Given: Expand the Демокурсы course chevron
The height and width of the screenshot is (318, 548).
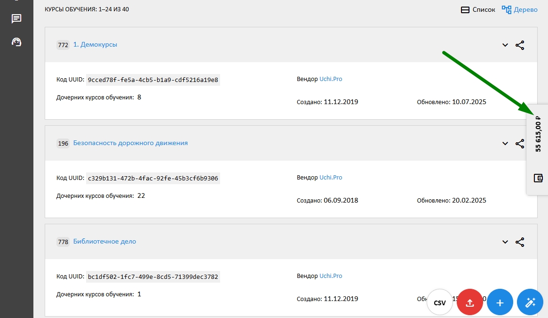Looking at the screenshot, I should (505, 45).
